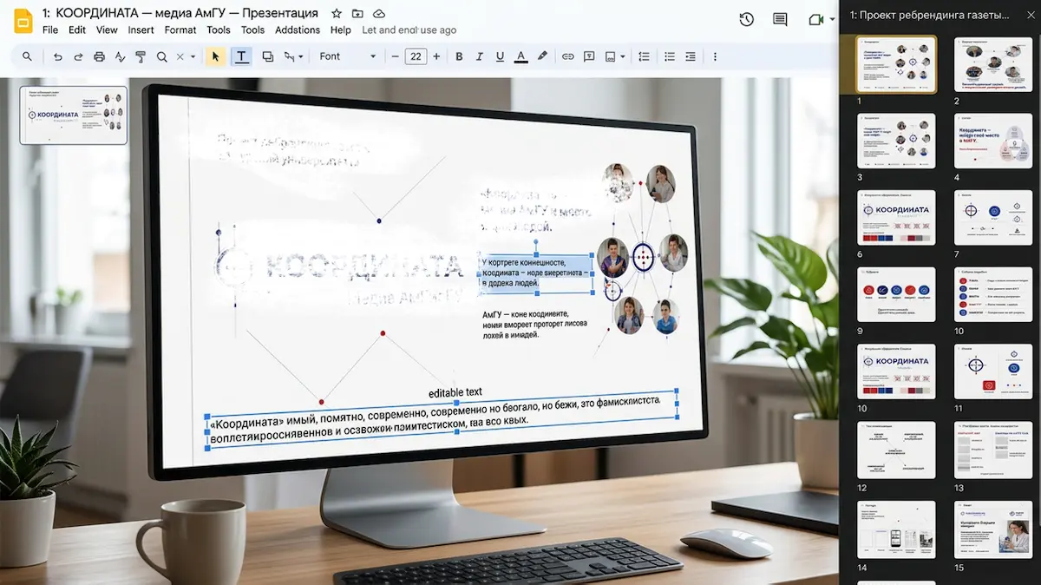Insert an image from the toolbar

coord(610,56)
